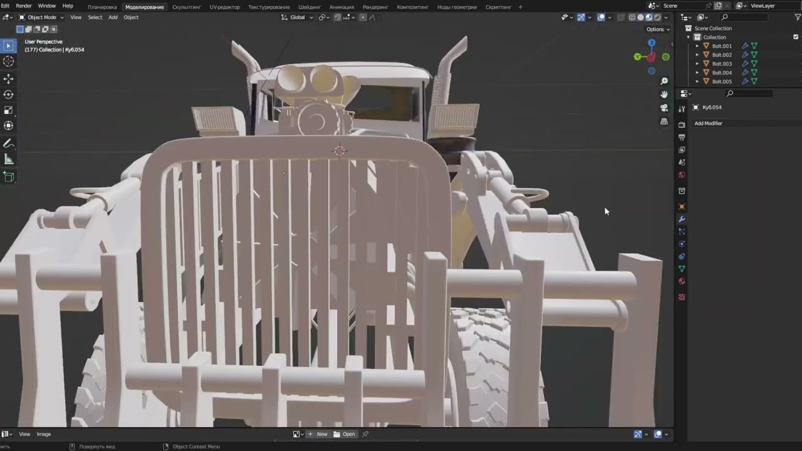Screen dimensions: 802x451
Task: Open the Texture properties tab
Action: (682, 297)
